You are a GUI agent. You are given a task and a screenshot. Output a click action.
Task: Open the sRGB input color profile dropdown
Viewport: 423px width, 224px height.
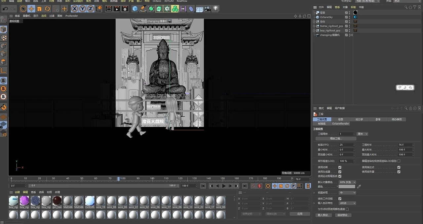click(x=347, y=203)
